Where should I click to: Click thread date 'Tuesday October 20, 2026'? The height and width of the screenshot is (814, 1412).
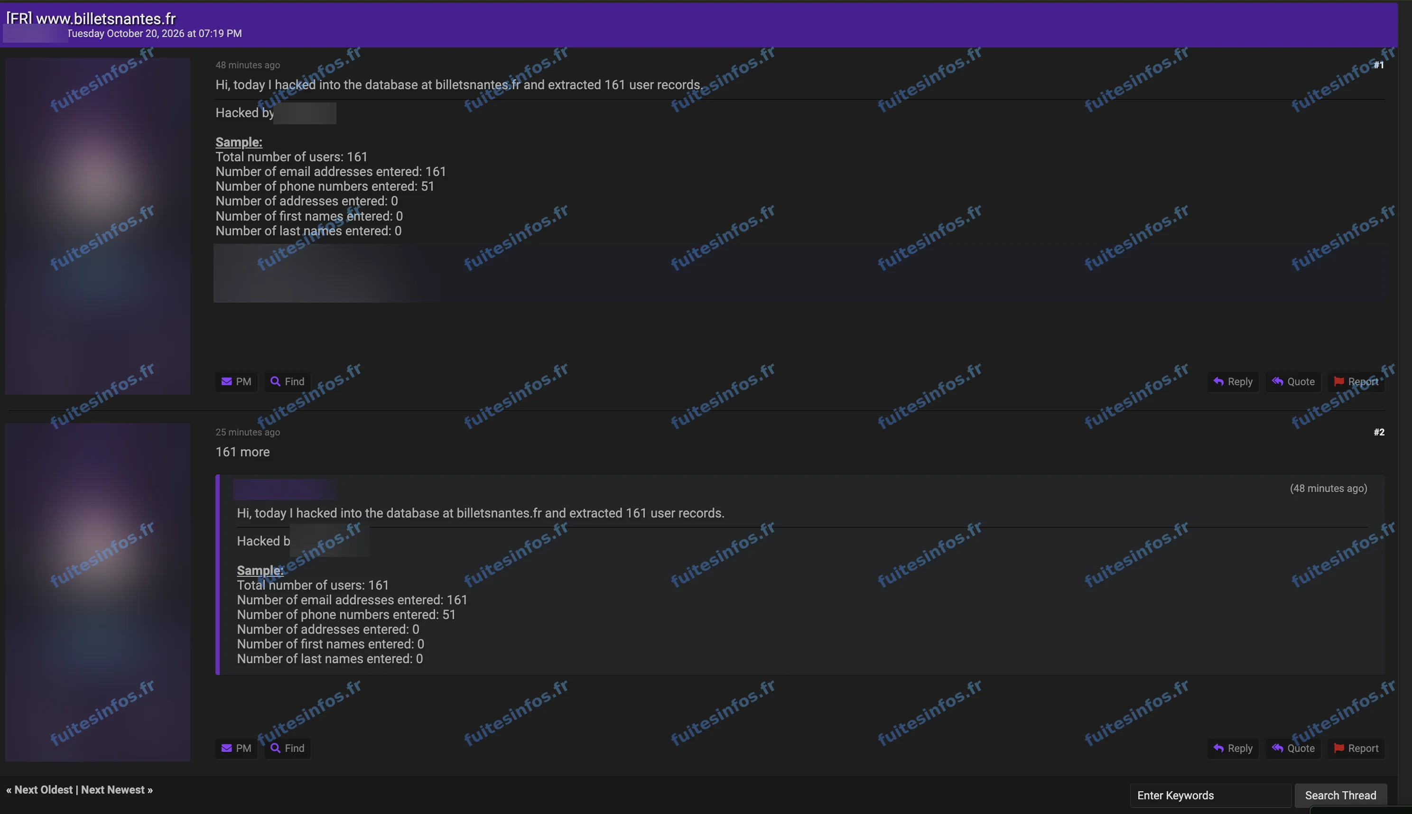click(x=126, y=34)
